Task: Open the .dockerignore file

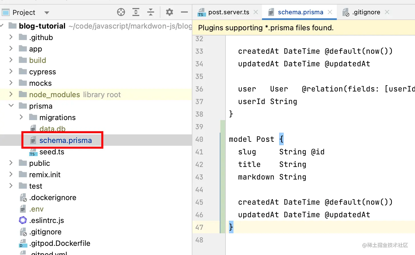Action: [x=53, y=198]
